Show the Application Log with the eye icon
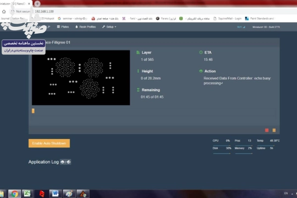 [x=63, y=162]
